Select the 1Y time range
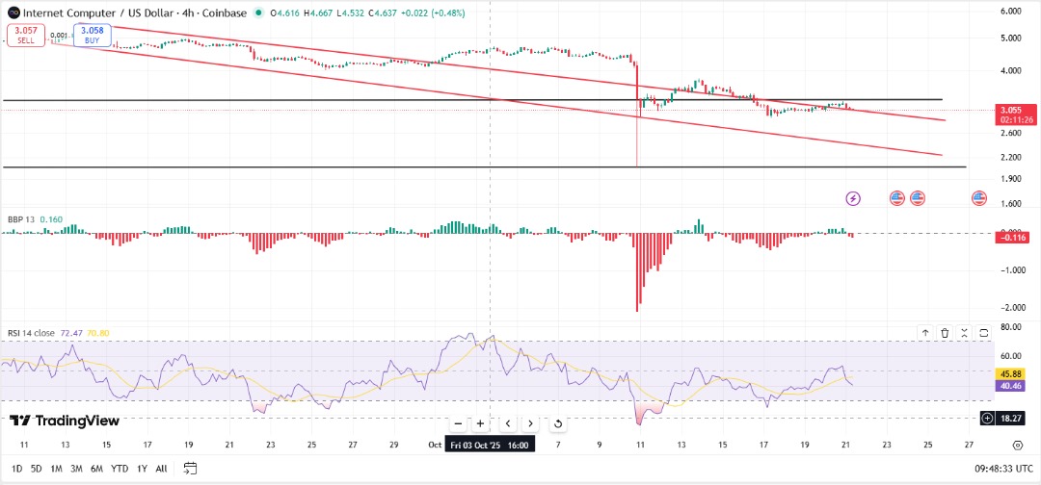The height and width of the screenshot is (485, 1041). click(142, 469)
